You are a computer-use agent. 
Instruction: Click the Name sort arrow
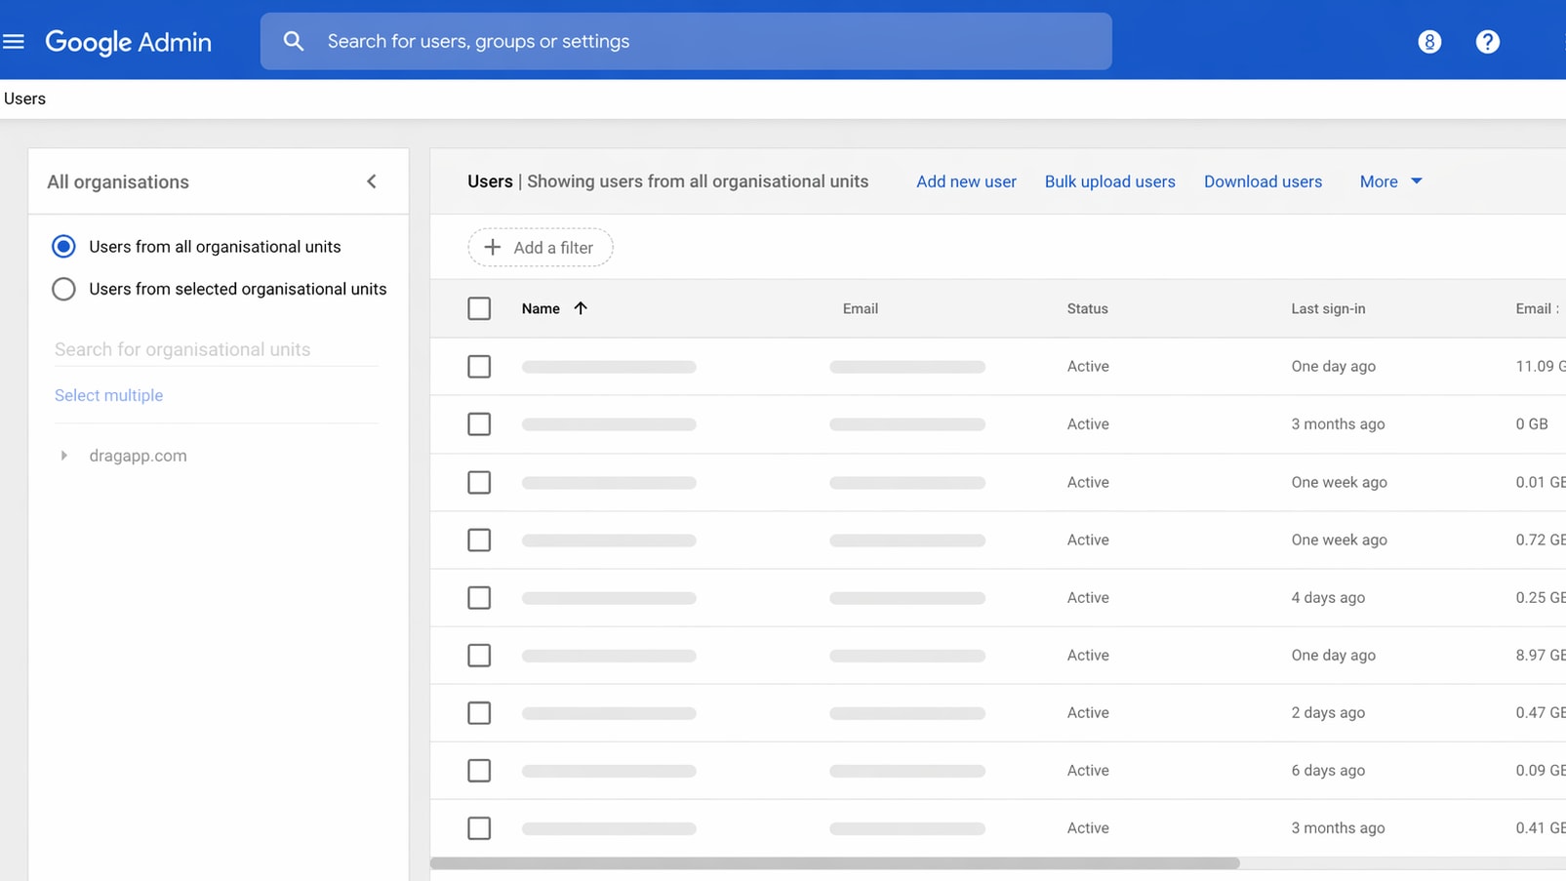tap(581, 308)
